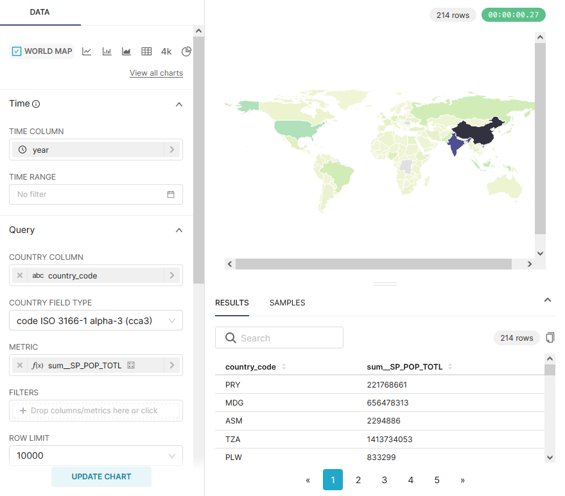Image resolution: width=565 pixels, height=496 pixels.
Task: Click the checked World Map chart option
Action: pyautogui.click(x=42, y=51)
